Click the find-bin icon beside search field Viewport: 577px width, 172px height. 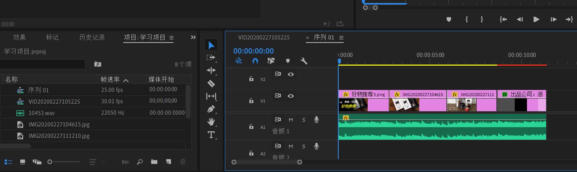98,64
